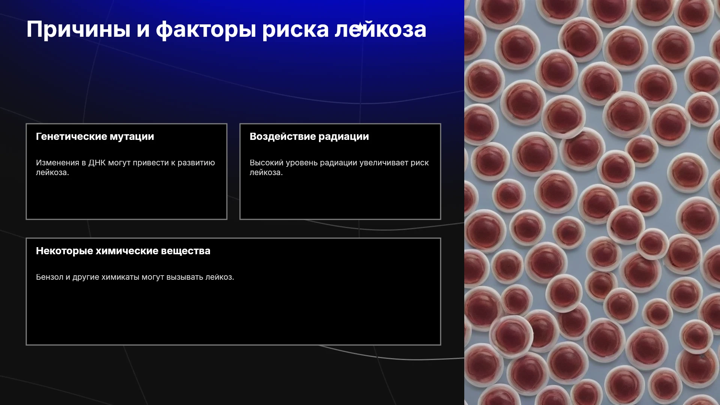Click empty area inside Воздействие радиации card
Image resolution: width=720 pixels, height=405 pixels.
click(x=340, y=199)
